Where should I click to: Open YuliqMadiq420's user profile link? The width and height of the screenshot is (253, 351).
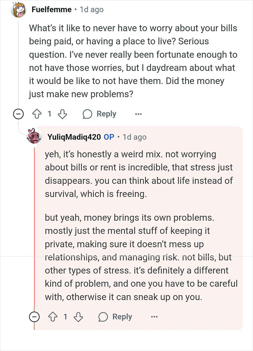(74, 137)
